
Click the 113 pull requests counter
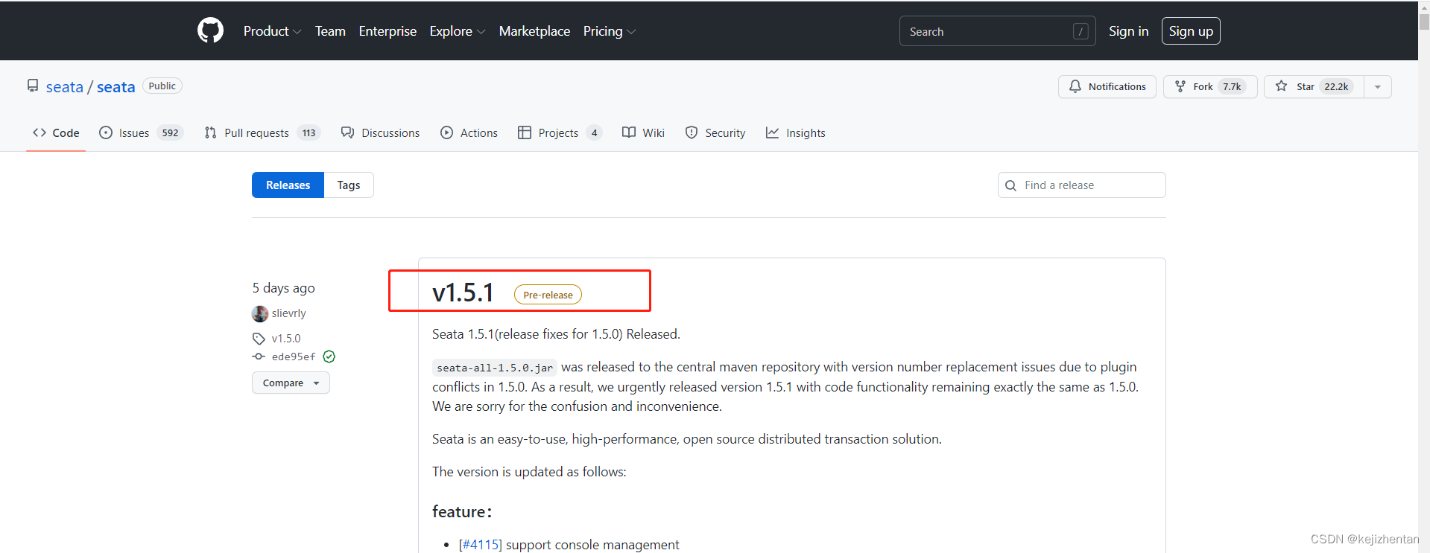309,132
